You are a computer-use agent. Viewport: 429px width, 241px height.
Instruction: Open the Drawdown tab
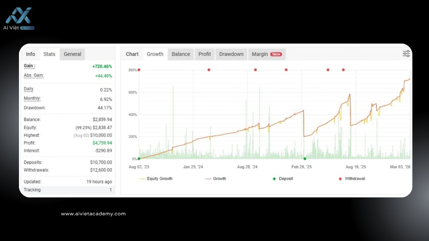[231, 54]
